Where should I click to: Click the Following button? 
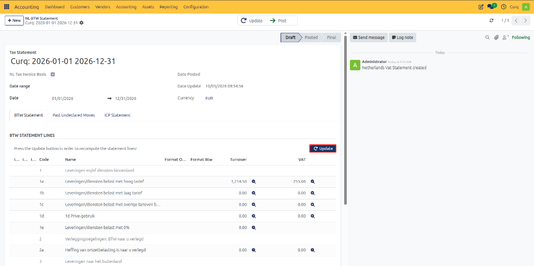(521, 37)
